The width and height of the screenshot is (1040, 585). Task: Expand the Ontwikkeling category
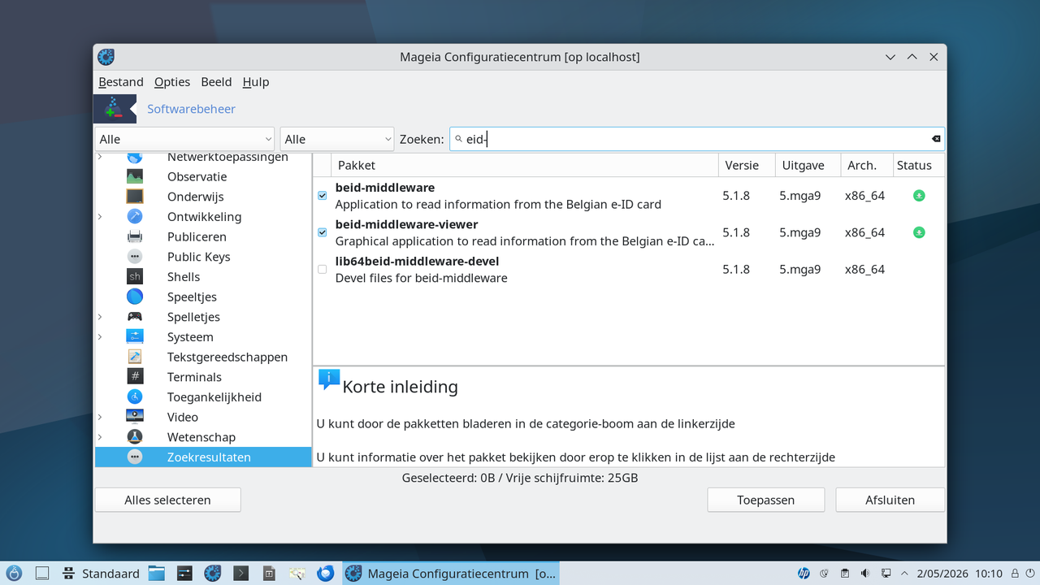coord(100,217)
